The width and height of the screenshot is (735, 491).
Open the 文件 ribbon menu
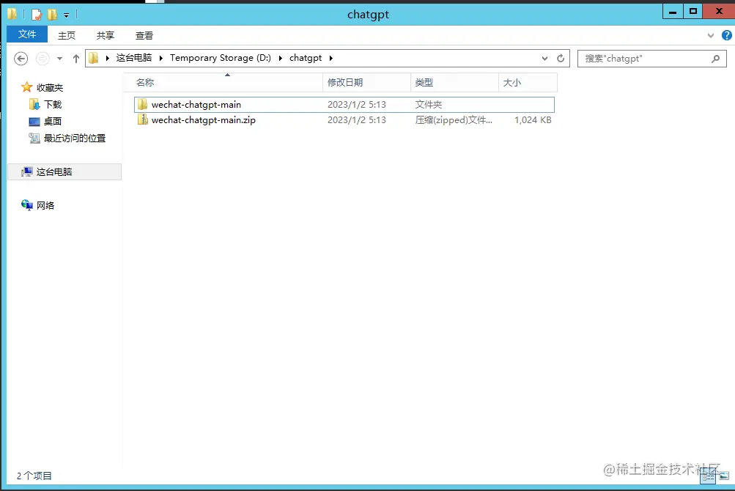(27, 34)
